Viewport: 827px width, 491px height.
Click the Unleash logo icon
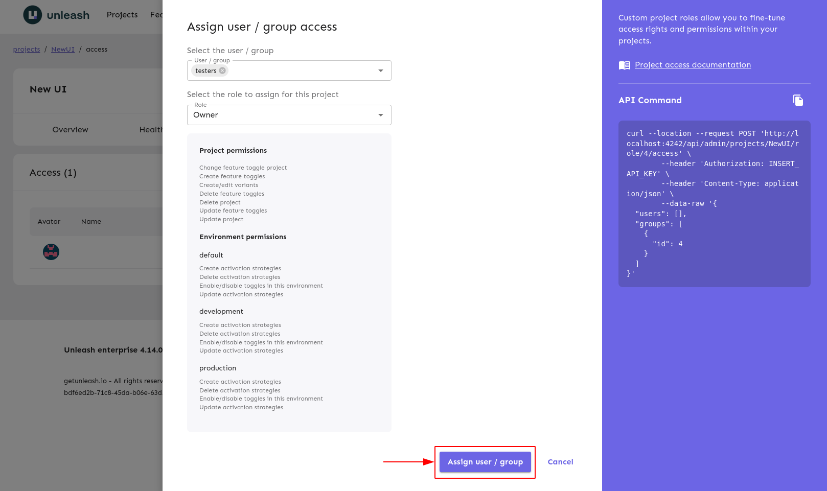pyautogui.click(x=33, y=15)
